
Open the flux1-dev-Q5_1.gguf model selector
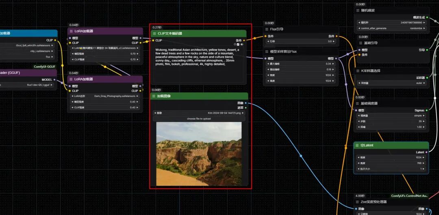[26, 85]
